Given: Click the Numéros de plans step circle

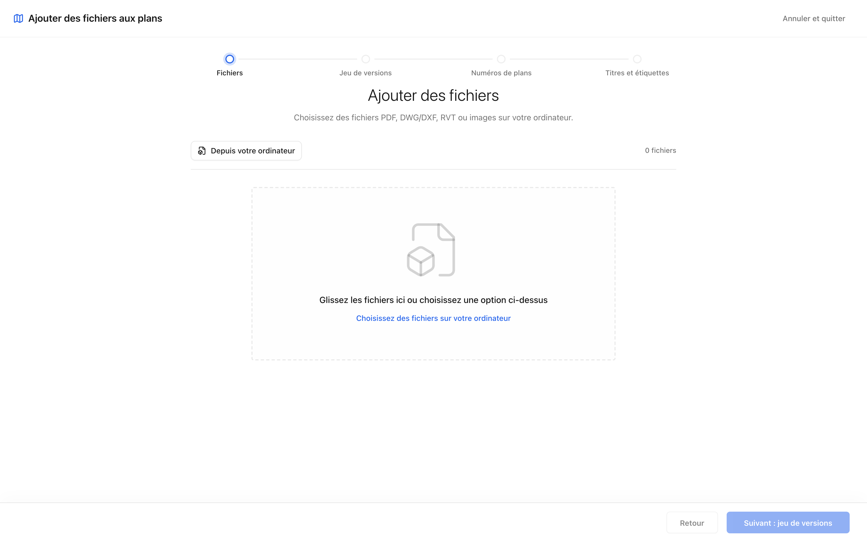Looking at the screenshot, I should click(x=501, y=59).
